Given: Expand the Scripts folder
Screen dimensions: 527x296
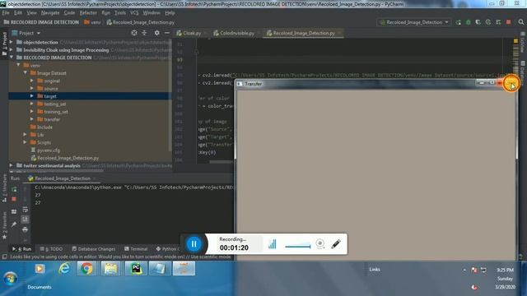Looking at the screenshot, I should [x=26, y=142].
